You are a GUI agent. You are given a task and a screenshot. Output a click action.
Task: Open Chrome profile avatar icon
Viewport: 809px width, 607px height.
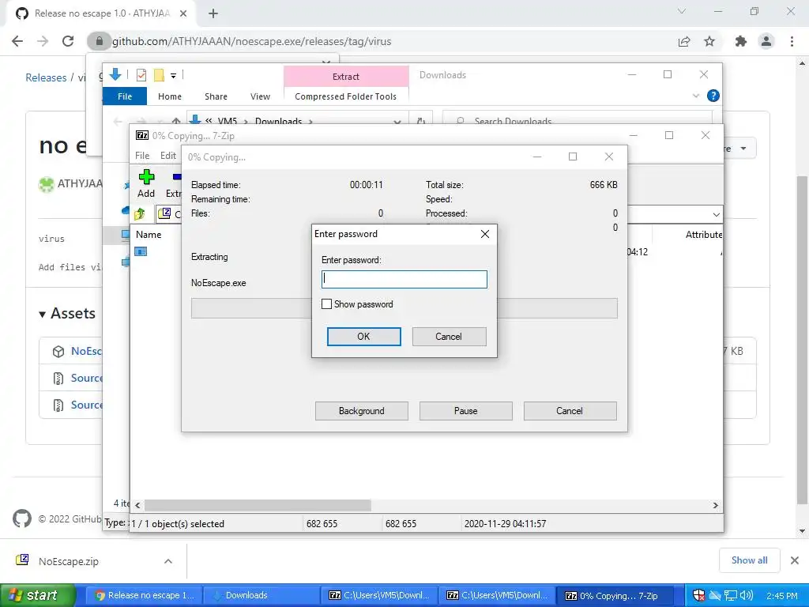tap(766, 41)
